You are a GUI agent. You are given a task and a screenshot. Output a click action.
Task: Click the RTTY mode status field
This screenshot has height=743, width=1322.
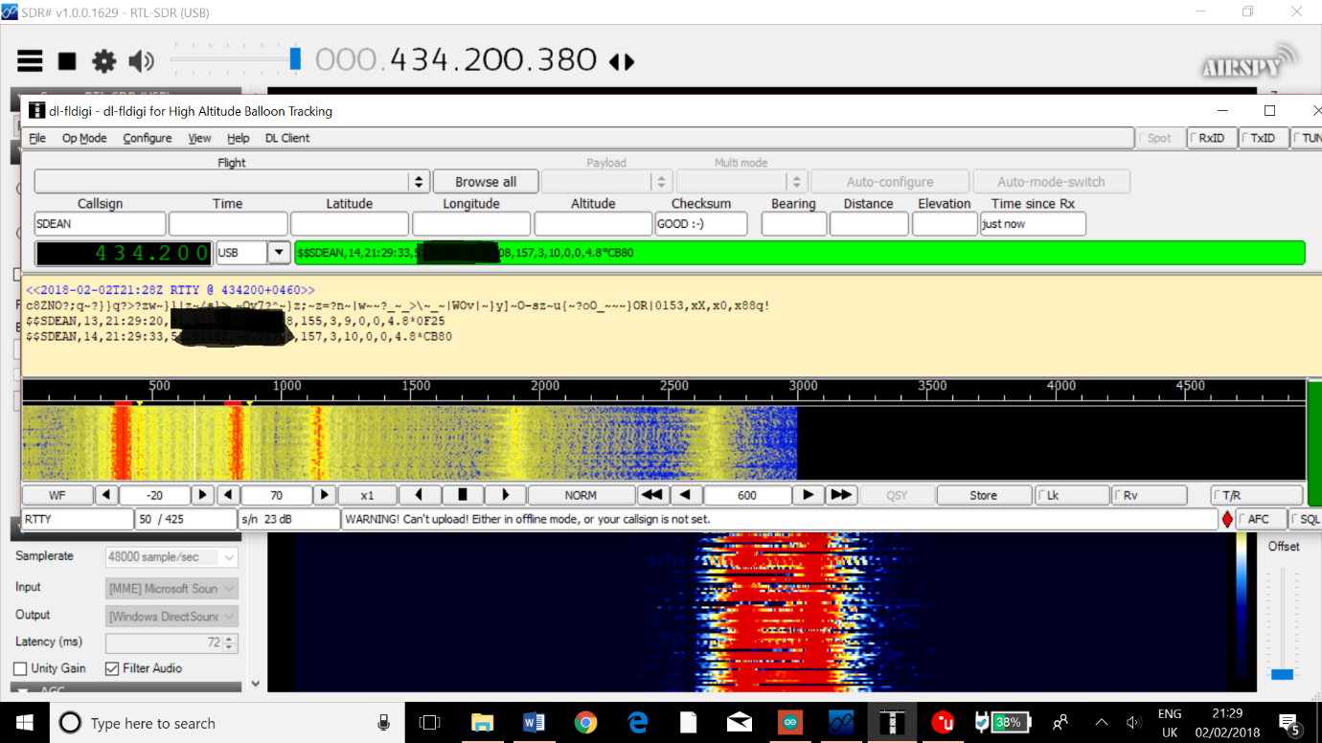[78, 519]
